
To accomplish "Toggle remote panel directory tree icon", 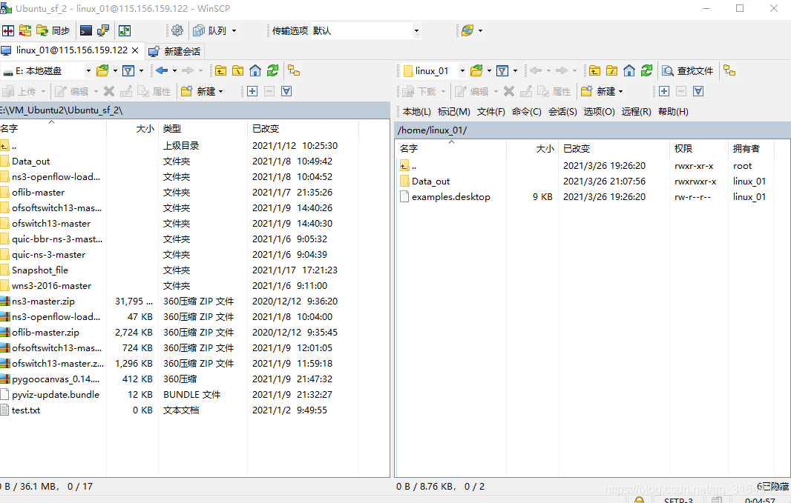I will click(x=729, y=71).
